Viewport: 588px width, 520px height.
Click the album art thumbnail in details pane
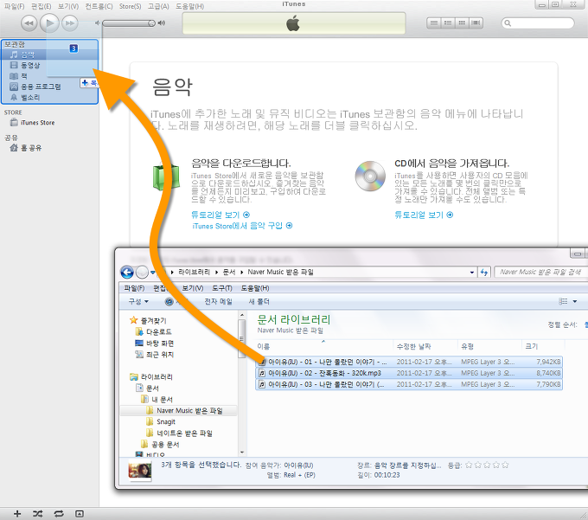140,471
